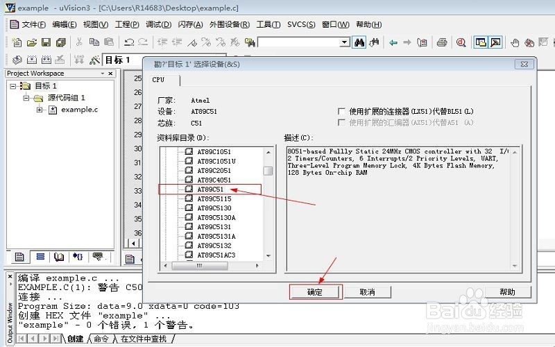Open Project Workspace panel dropdown arrow
This screenshot has height=347, width=555.
[x=102, y=74]
